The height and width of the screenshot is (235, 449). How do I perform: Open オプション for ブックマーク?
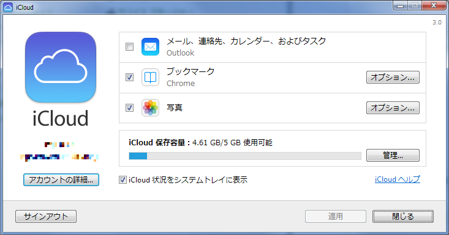tap(393, 78)
